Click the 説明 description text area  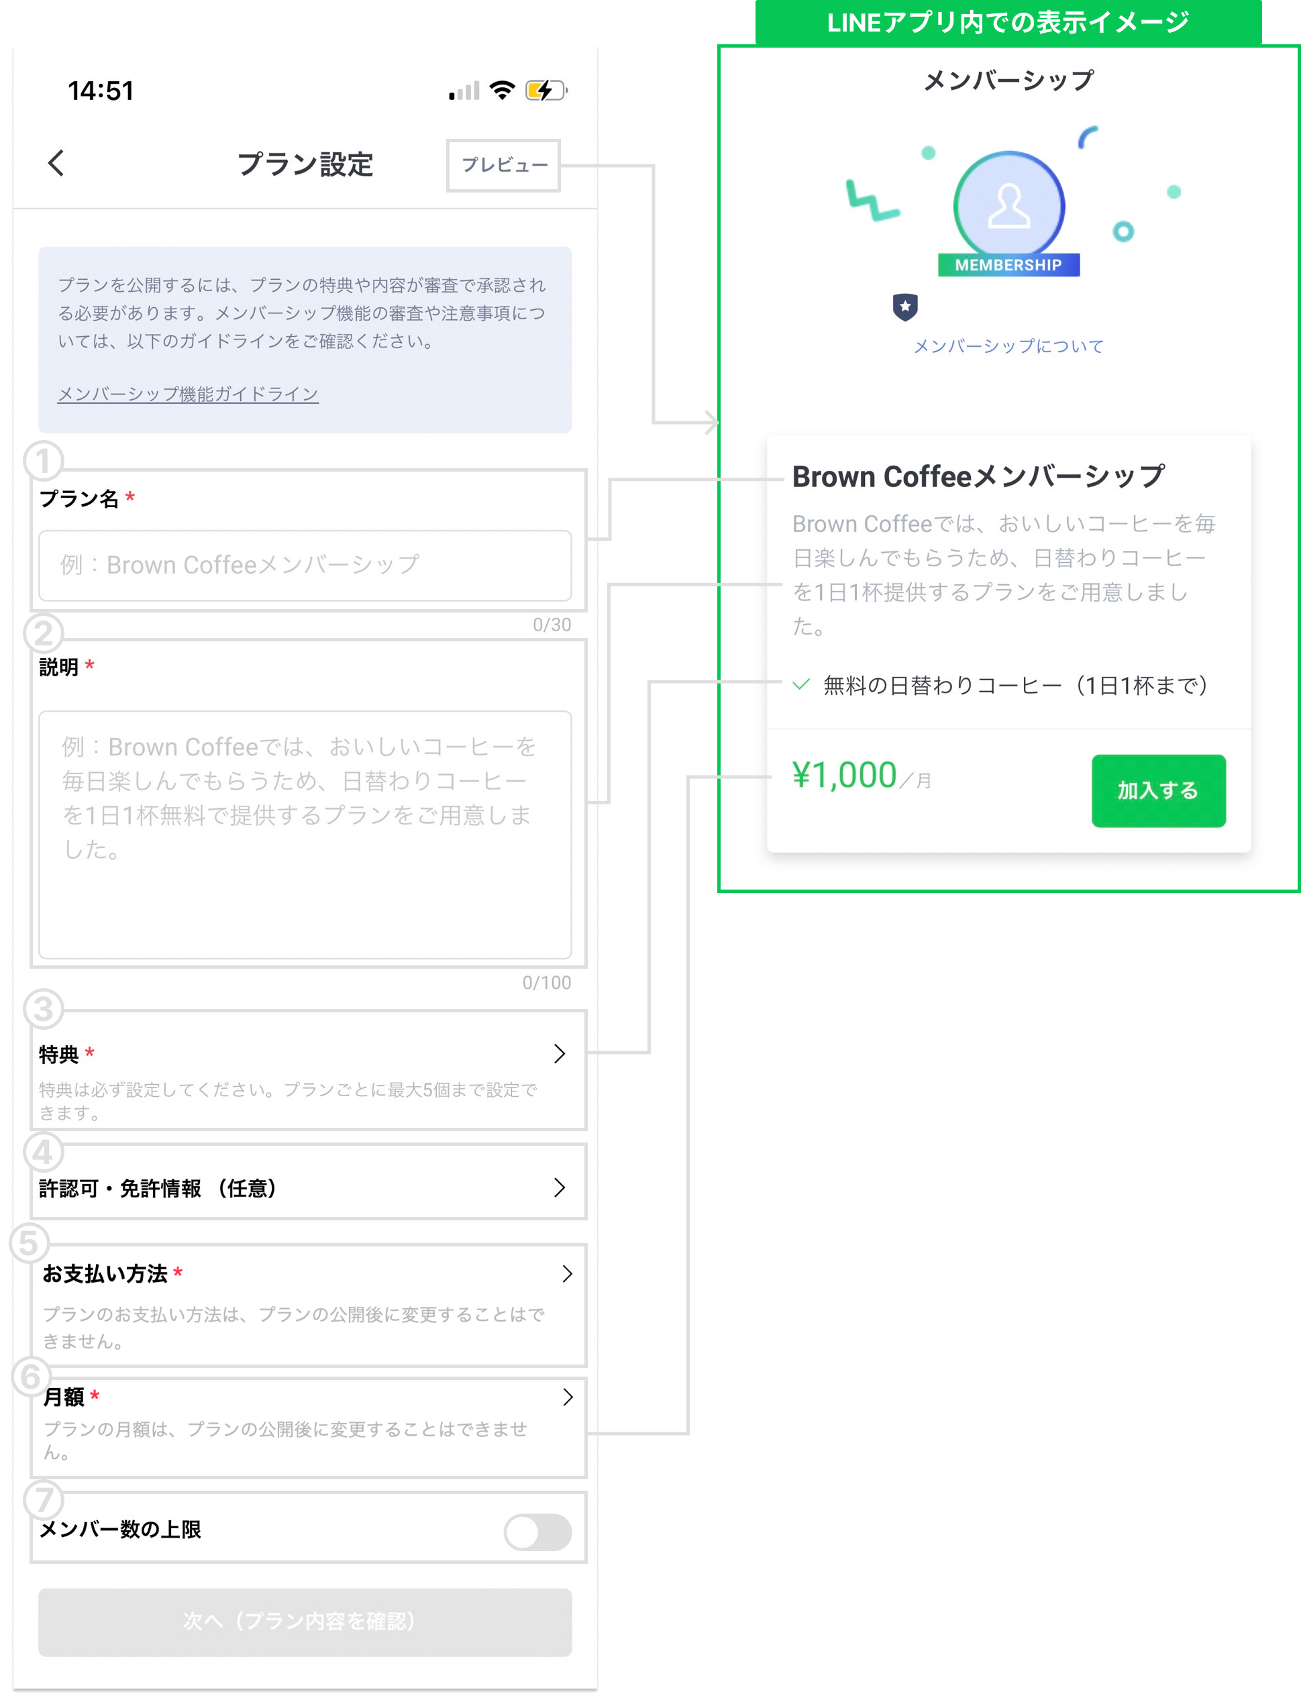(x=305, y=834)
